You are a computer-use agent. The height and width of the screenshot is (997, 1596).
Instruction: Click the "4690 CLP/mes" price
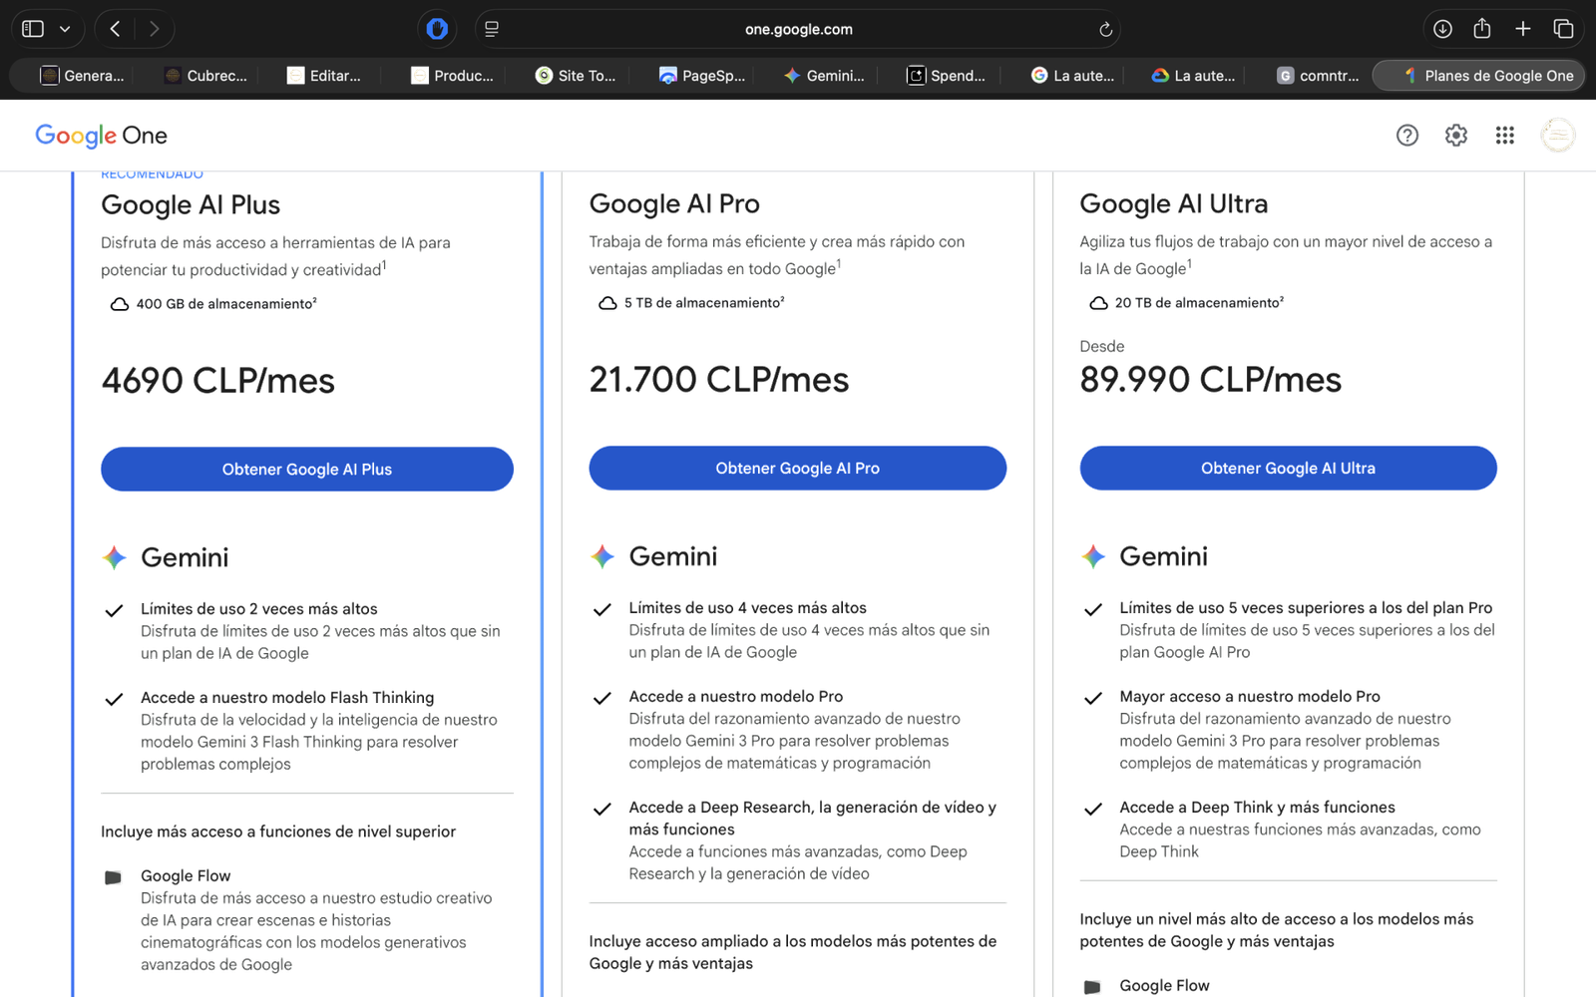click(x=218, y=381)
